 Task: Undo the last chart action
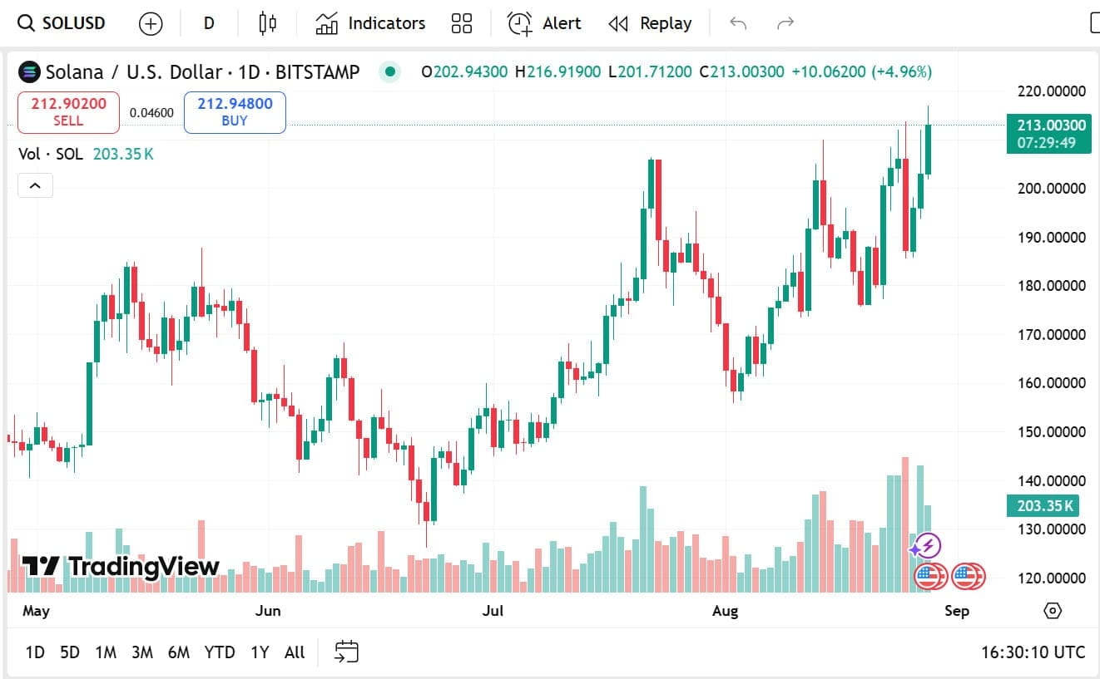pos(738,23)
